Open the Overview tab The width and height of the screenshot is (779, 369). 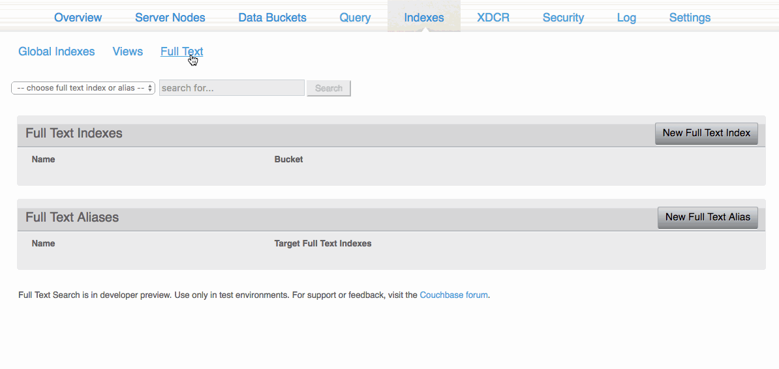[x=78, y=18]
